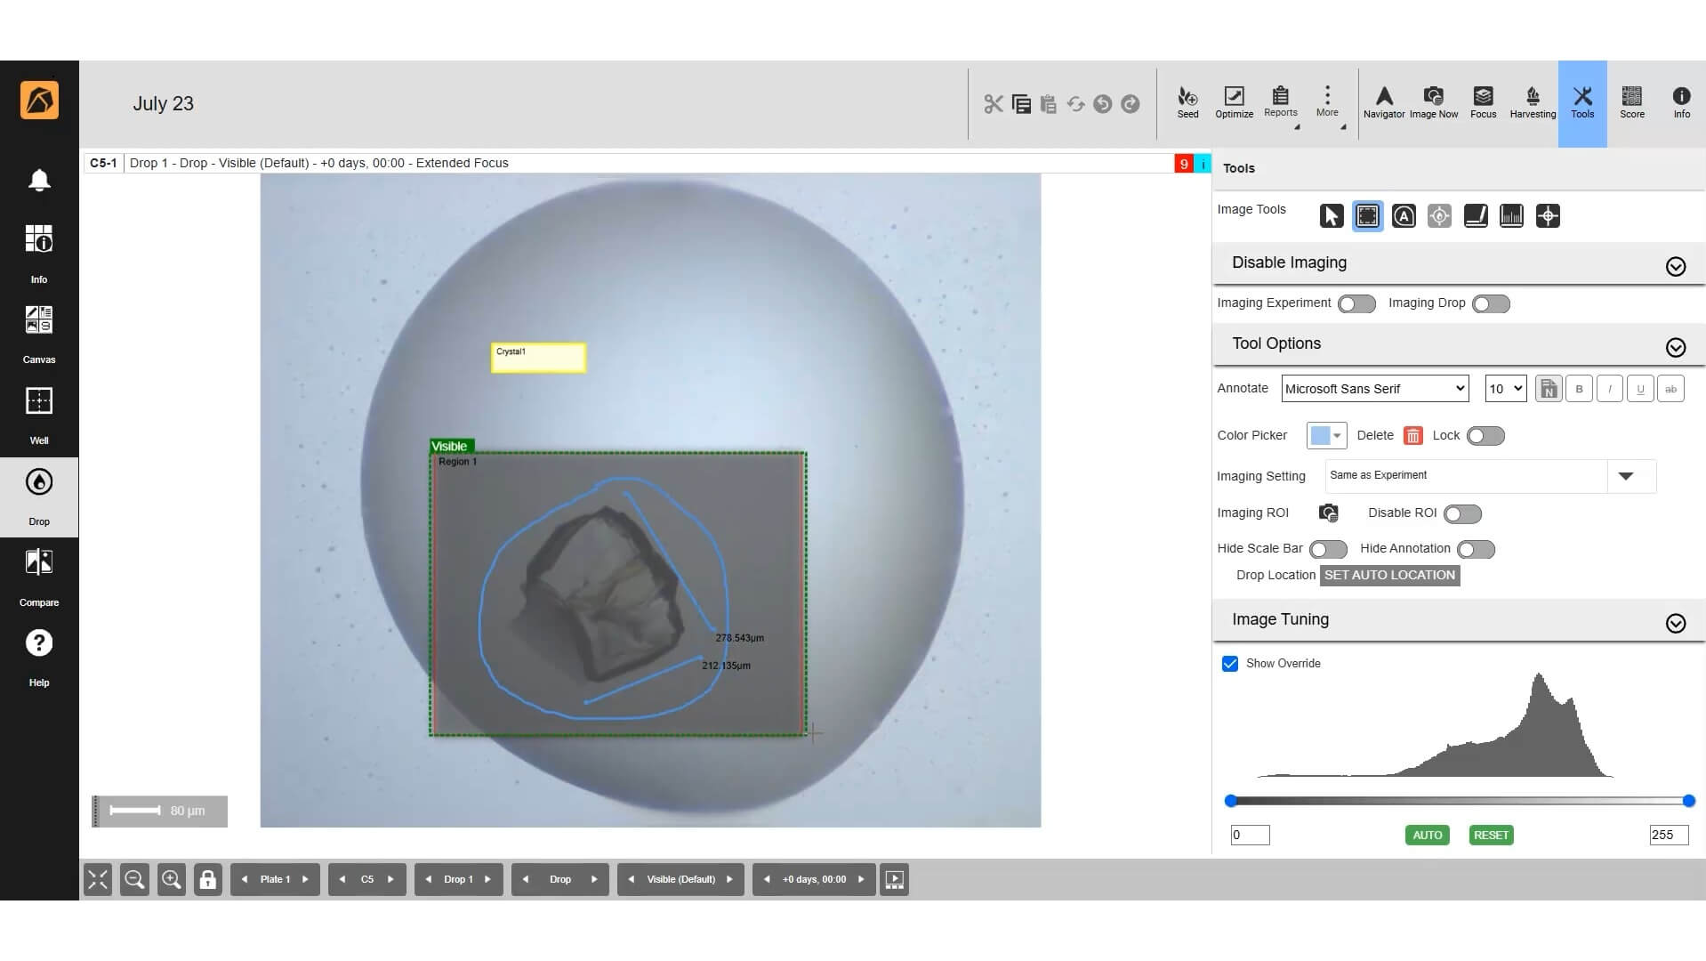Image resolution: width=1706 pixels, height=961 pixels.
Task: Click the Imaging ROI camera icon
Action: pos(1328,513)
